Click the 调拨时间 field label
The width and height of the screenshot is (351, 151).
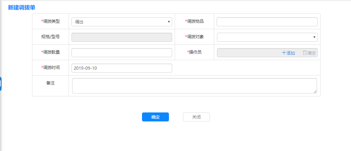coord(51,68)
